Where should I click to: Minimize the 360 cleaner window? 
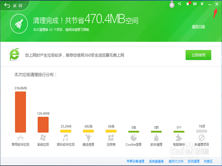coord(209,4)
